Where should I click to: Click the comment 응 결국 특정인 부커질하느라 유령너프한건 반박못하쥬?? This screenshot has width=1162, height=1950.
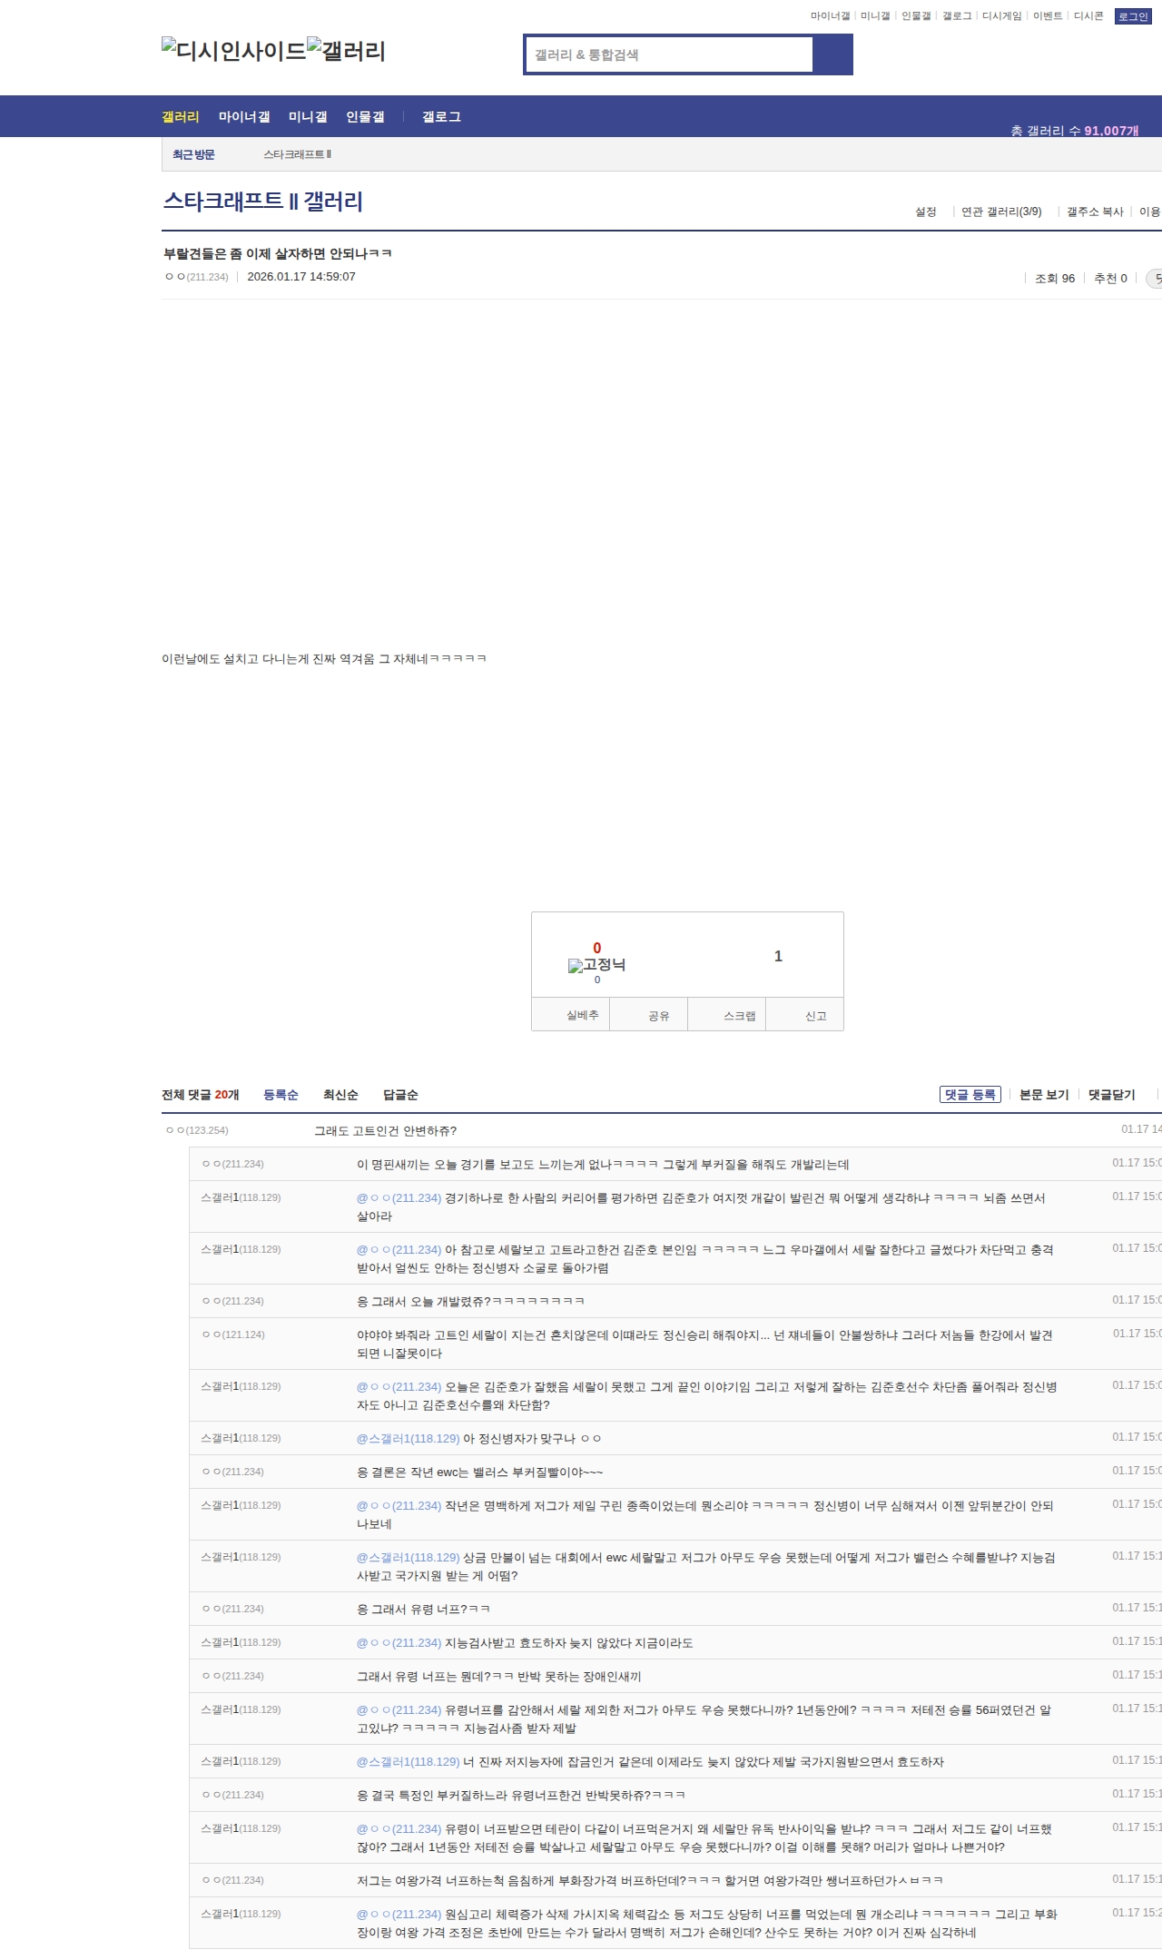point(521,1796)
